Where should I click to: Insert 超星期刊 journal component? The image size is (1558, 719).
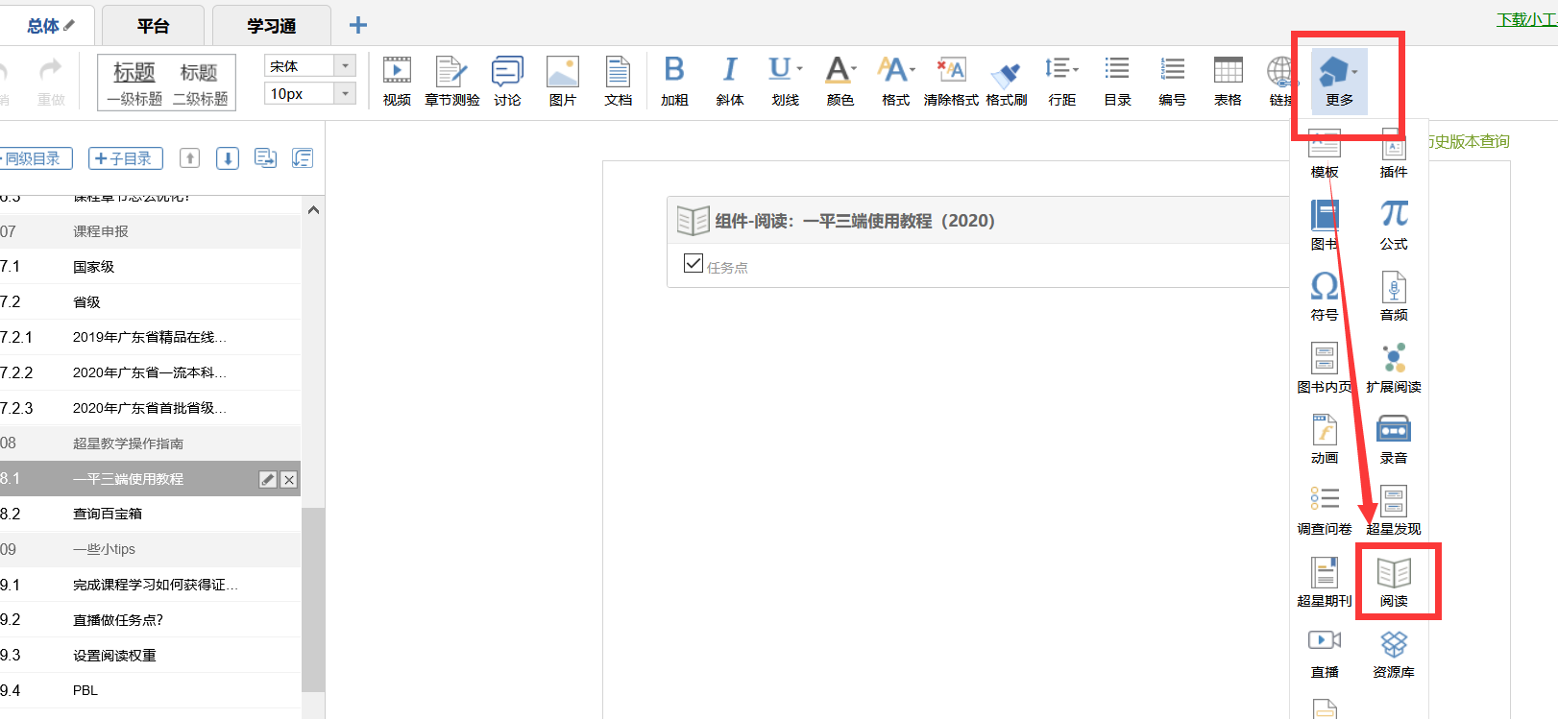[x=1325, y=582]
